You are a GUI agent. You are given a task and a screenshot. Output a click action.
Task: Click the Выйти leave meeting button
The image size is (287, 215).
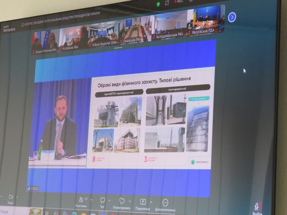click(x=258, y=208)
